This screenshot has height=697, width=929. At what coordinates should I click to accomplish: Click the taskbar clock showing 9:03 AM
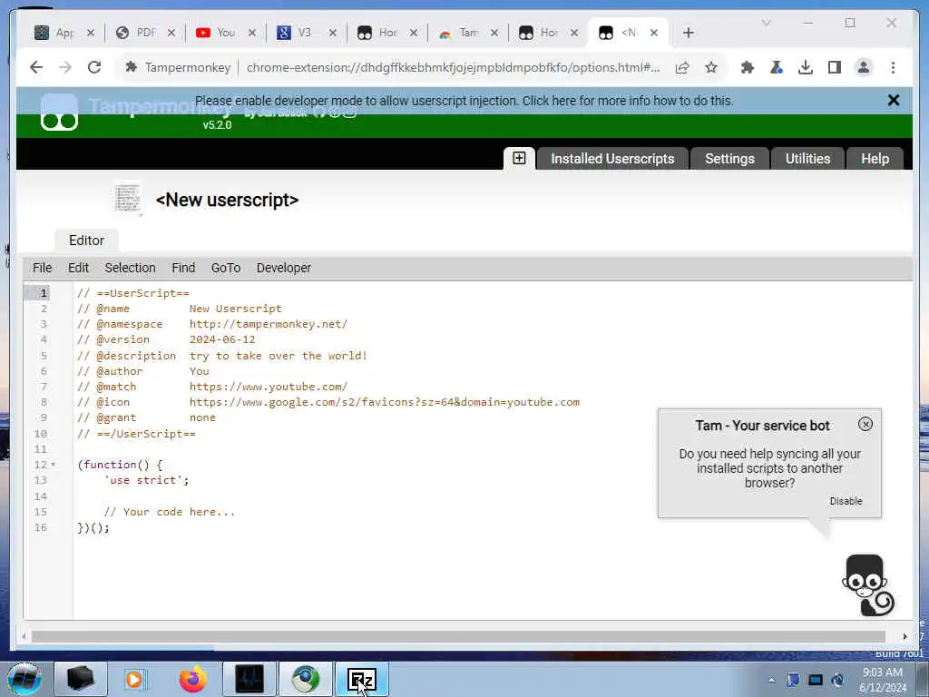point(882,679)
